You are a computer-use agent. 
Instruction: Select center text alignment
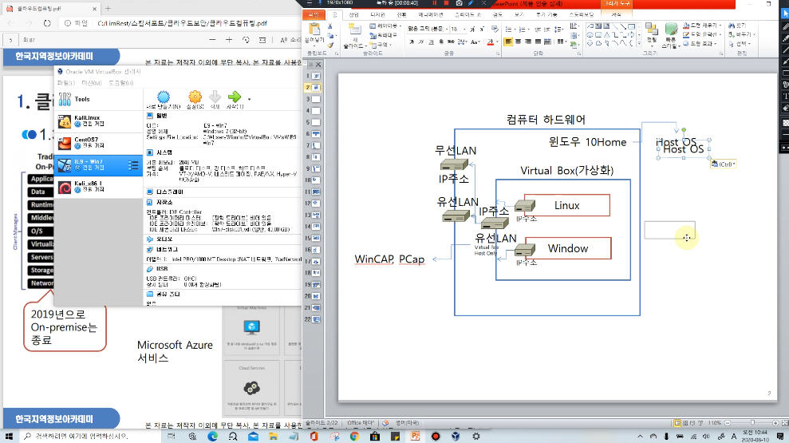pos(518,42)
